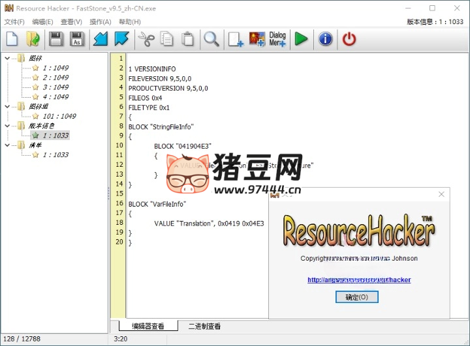Click the Save floppy disk icon
470x346 pixels.
tap(56, 39)
